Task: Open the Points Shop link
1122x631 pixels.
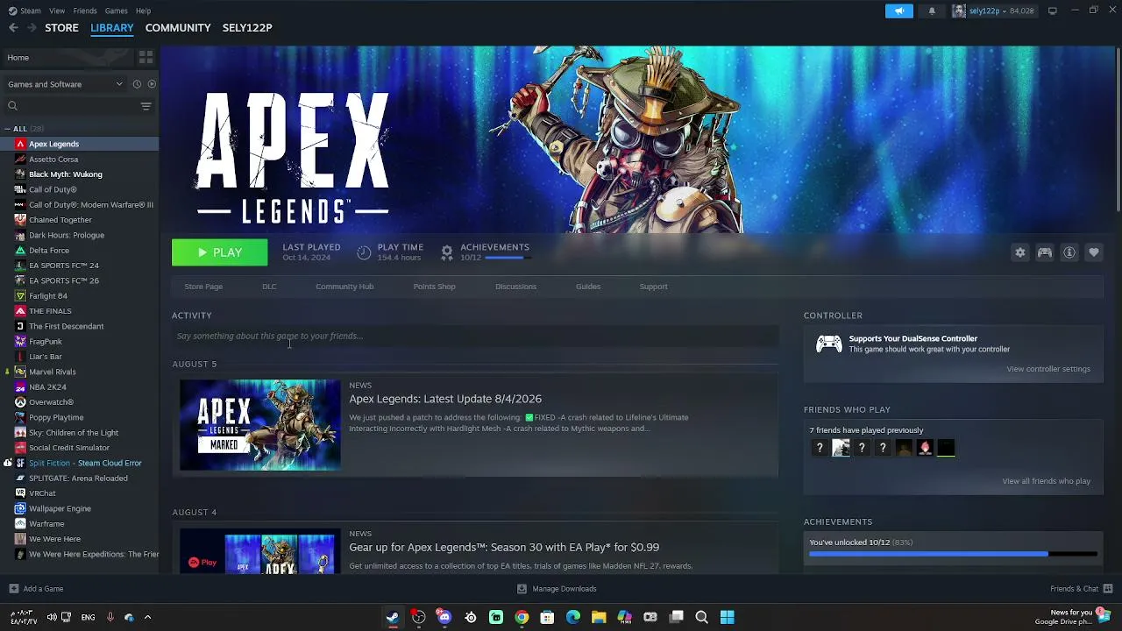Action: click(x=434, y=287)
